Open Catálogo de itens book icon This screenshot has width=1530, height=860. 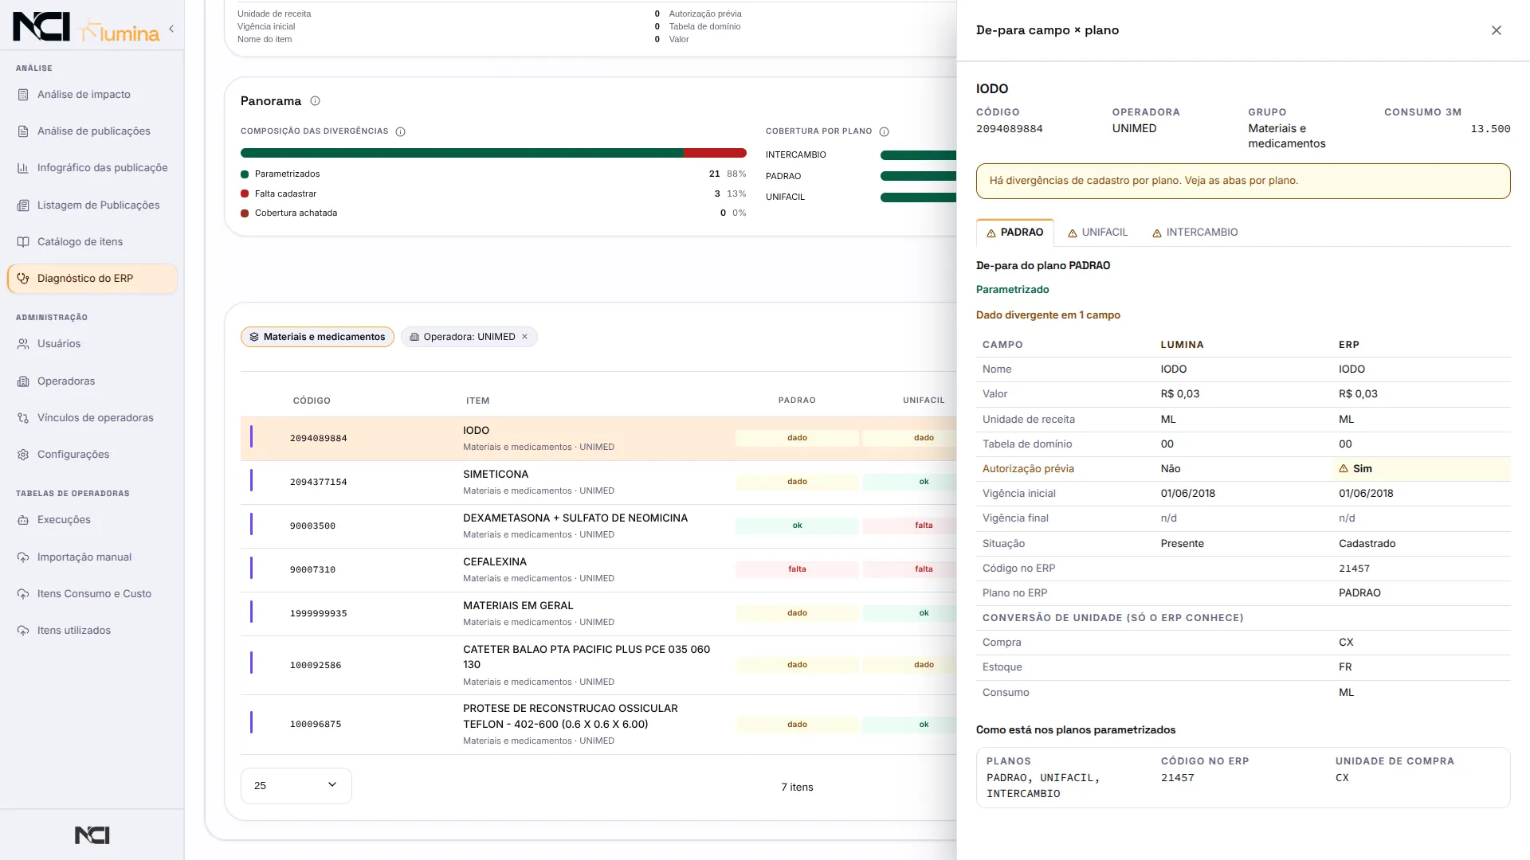pos(23,242)
